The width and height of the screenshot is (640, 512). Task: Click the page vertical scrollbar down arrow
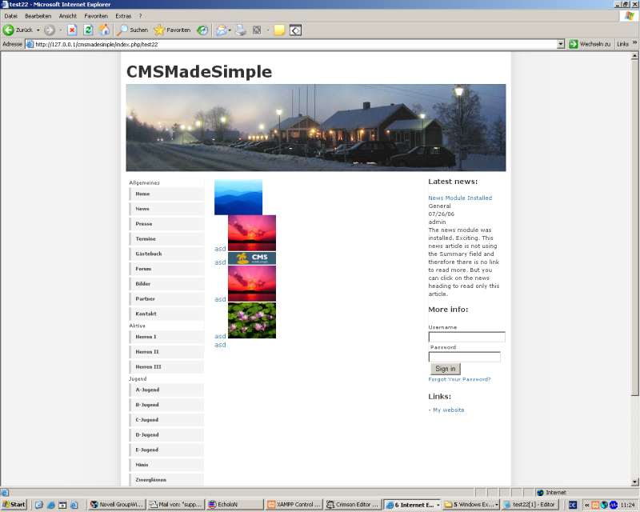[635, 482]
